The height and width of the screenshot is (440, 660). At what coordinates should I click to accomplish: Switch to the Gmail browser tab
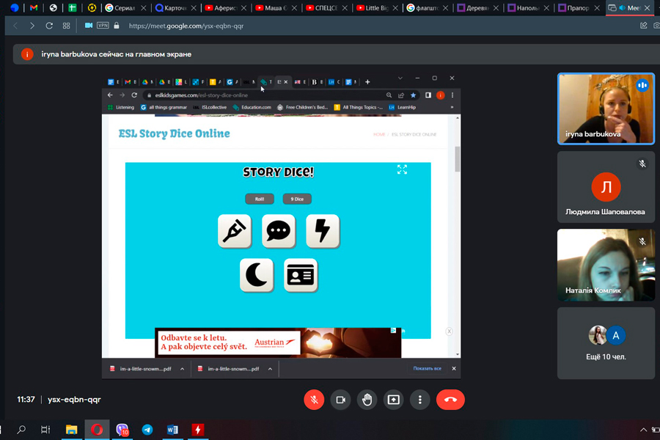point(34,8)
